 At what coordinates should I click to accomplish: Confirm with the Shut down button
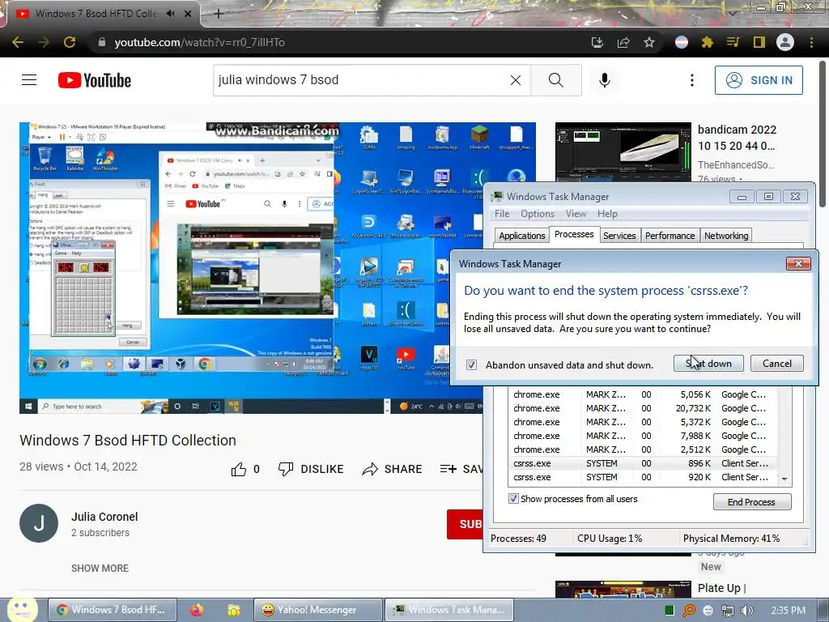click(708, 364)
